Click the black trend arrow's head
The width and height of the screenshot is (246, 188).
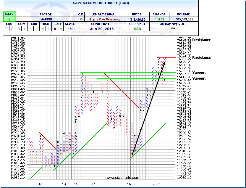click(x=164, y=63)
